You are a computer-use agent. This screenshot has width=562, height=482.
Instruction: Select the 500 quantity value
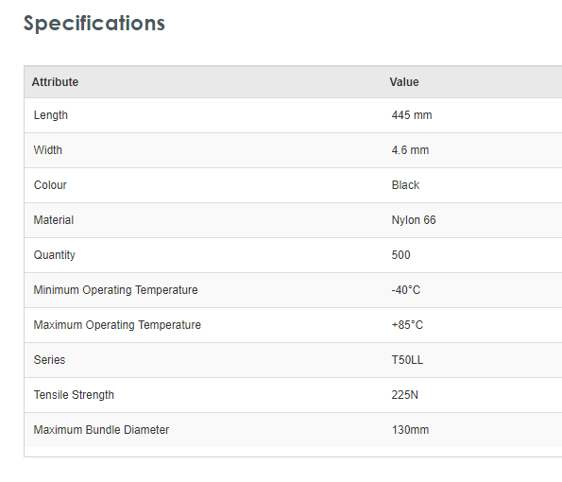pos(400,255)
